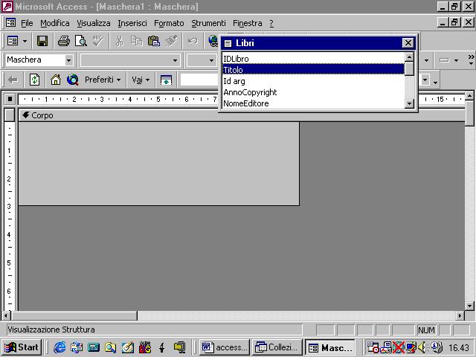Viewport: 476px width, 357px height.
Task: Switch to access Word document taskbar button
Action: click(x=225, y=347)
